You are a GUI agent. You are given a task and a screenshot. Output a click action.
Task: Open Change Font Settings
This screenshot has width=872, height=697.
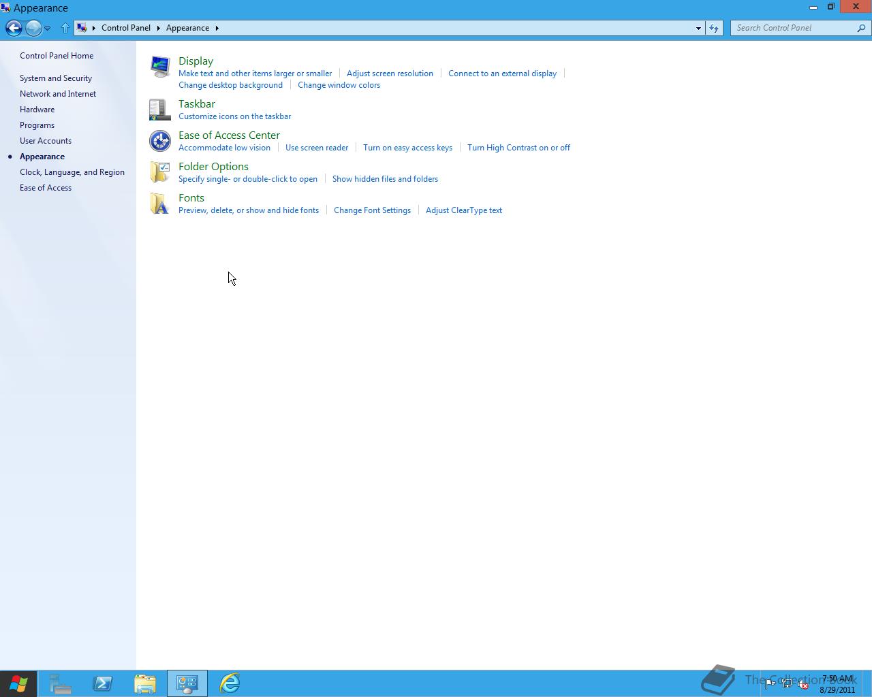click(x=372, y=210)
